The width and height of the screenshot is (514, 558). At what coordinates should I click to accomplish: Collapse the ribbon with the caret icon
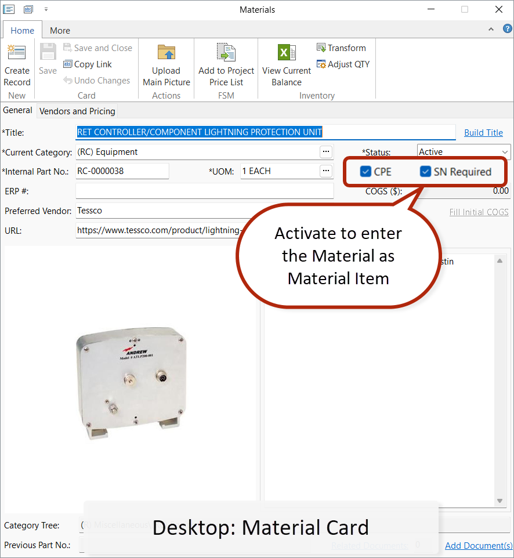tap(491, 29)
